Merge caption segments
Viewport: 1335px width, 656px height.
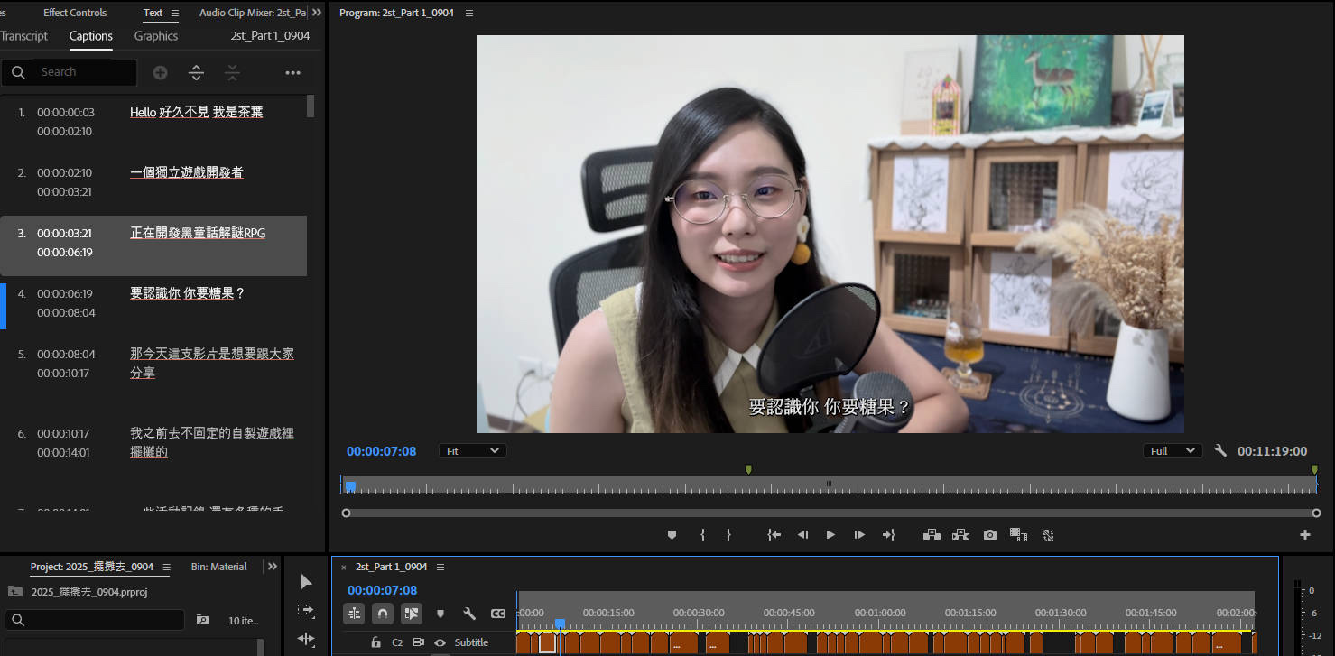pyautogui.click(x=232, y=72)
